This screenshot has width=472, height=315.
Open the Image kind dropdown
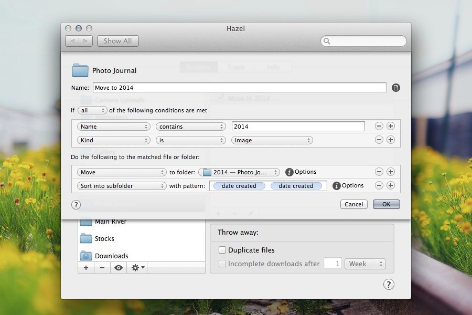(x=272, y=140)
